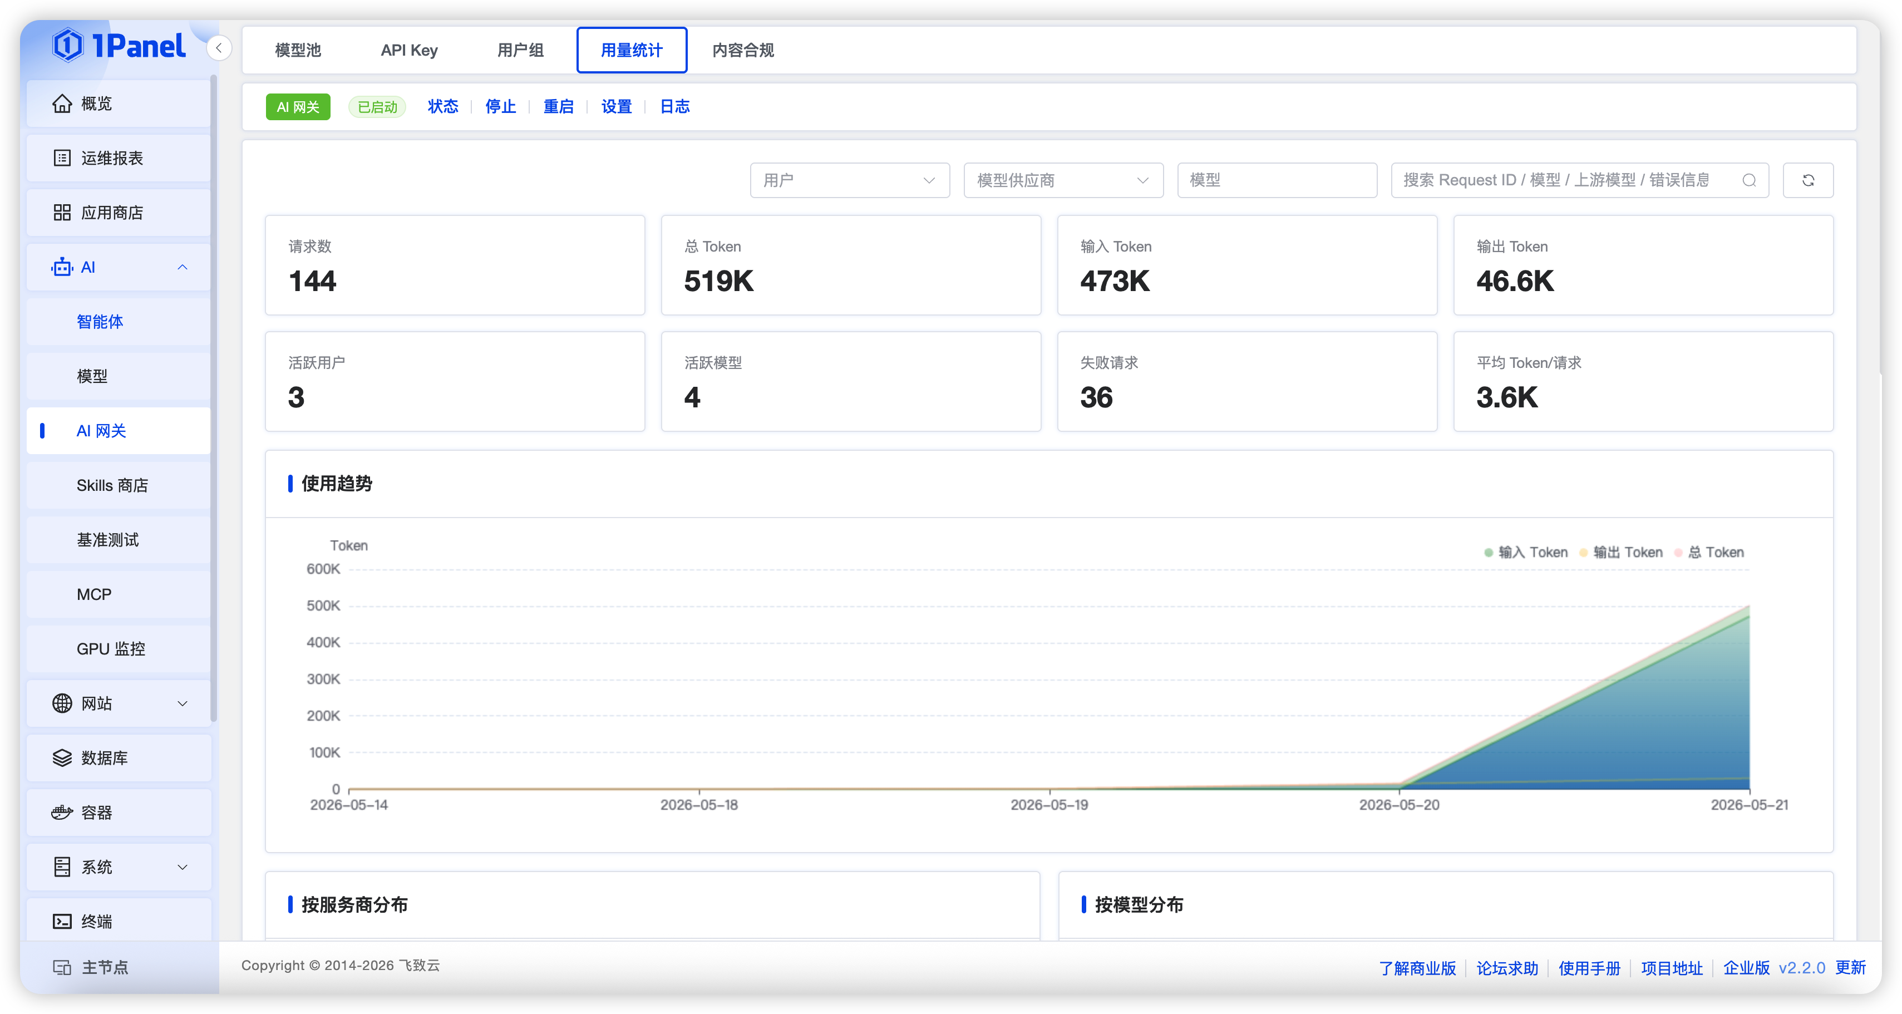Click the node icon next to 主节点
Screen dimensions: 1902x1014
62,967
